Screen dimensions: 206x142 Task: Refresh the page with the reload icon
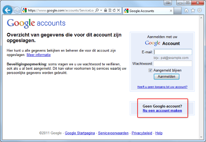point(114,10)
